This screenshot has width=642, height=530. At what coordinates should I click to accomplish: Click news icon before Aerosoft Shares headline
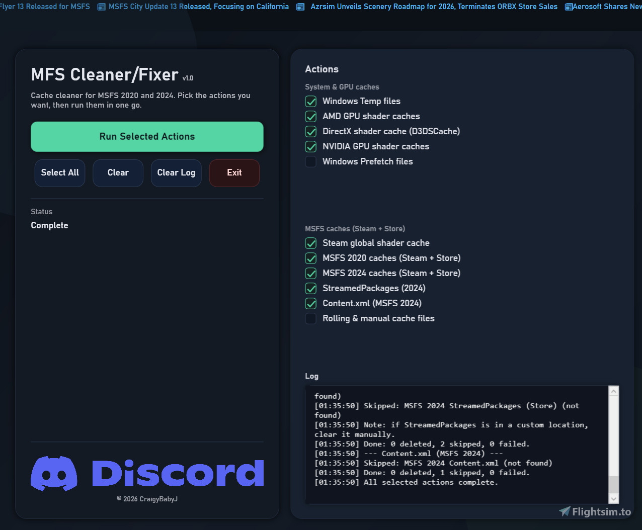pos(569,7)
